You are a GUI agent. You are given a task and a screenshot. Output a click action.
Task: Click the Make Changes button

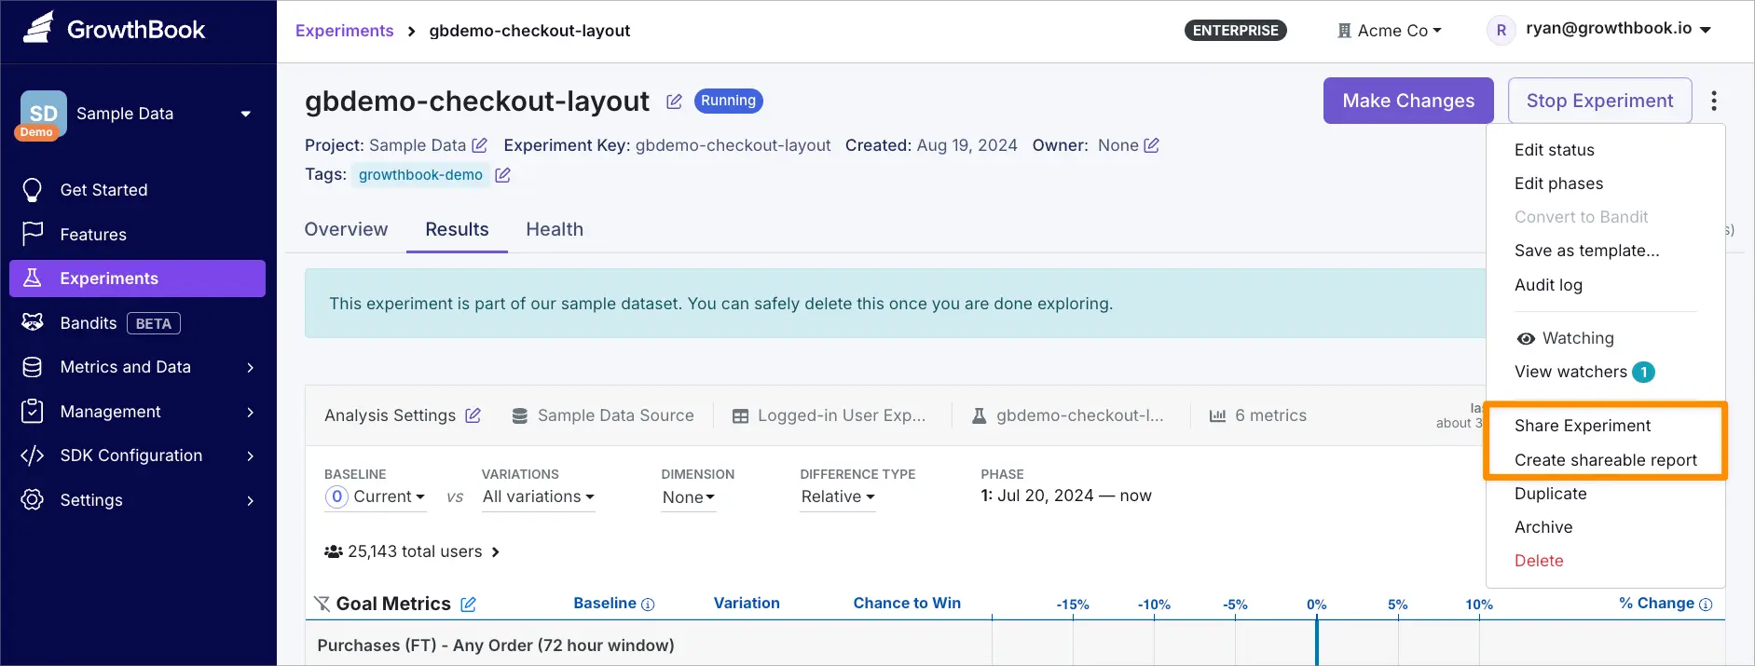point(1408,101)
